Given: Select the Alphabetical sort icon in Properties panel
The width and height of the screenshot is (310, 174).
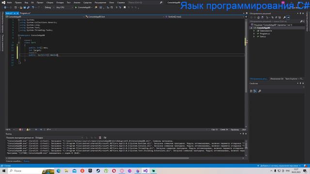Looking at the screenshot, I should (x=255, y=91).
